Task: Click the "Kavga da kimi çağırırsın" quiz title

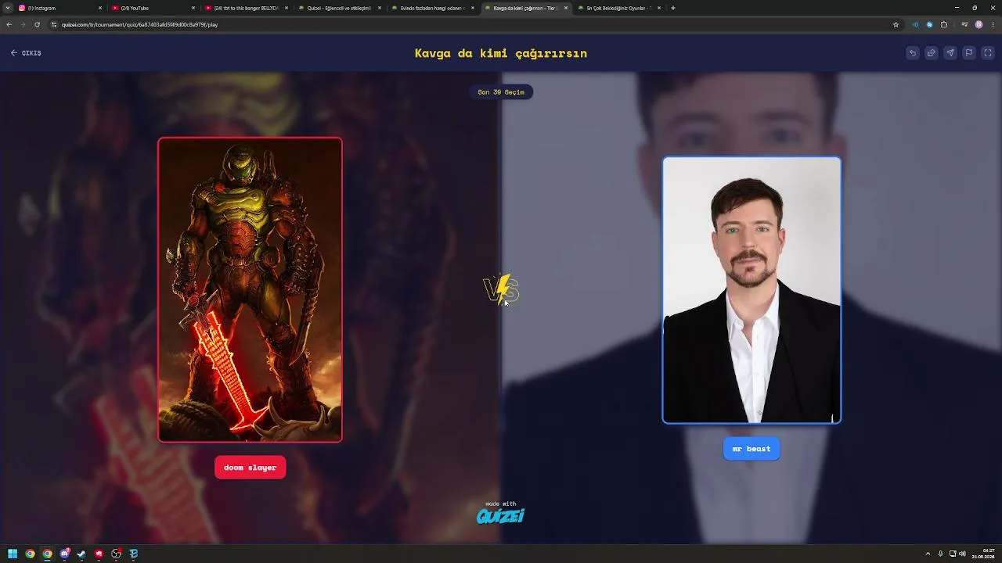Action: click(x=501, y=53)
